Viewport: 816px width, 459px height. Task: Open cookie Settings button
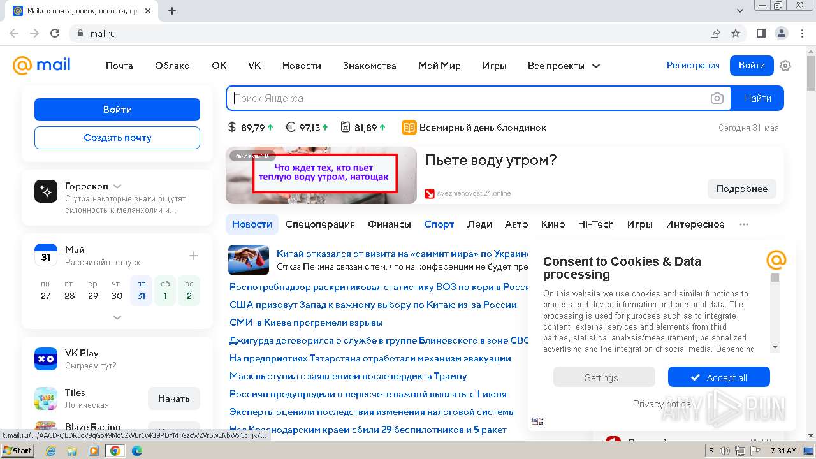[x=604, y=377]
